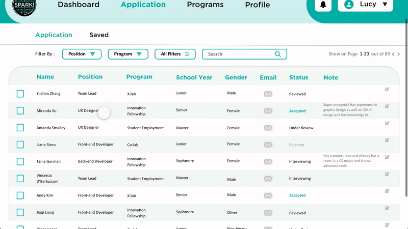Edit note for Jiaqi Liang
The height and width of the screenshot is (229, 408).
[x=387, y=208]
